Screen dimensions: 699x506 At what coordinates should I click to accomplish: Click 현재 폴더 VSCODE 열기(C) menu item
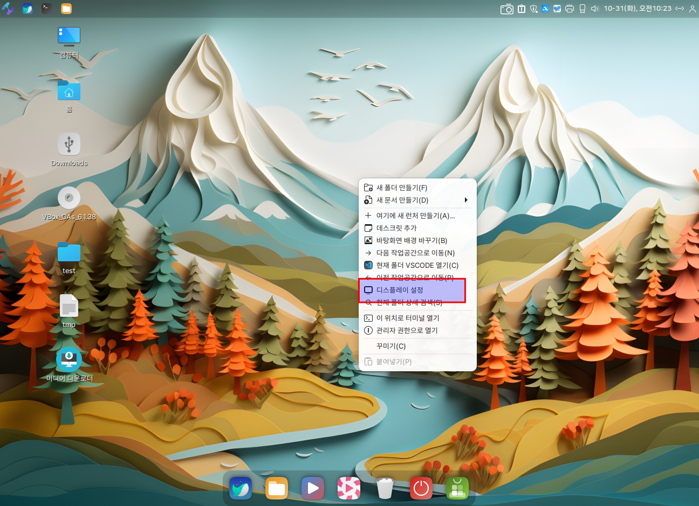pos(417,265)
